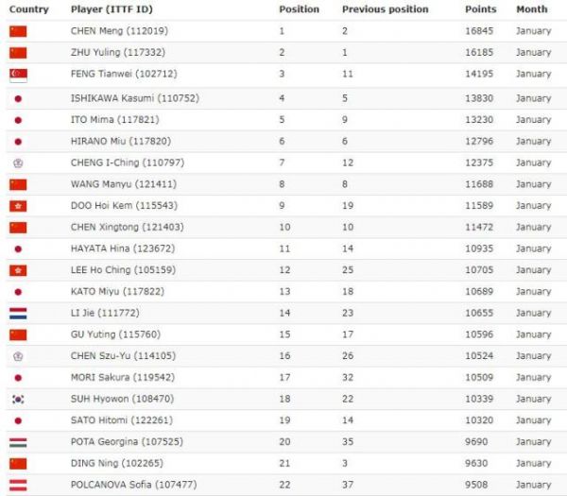The width and height of the screenshot is (567, 496).
Task: Sort by the Points column header
Action: 481,9
